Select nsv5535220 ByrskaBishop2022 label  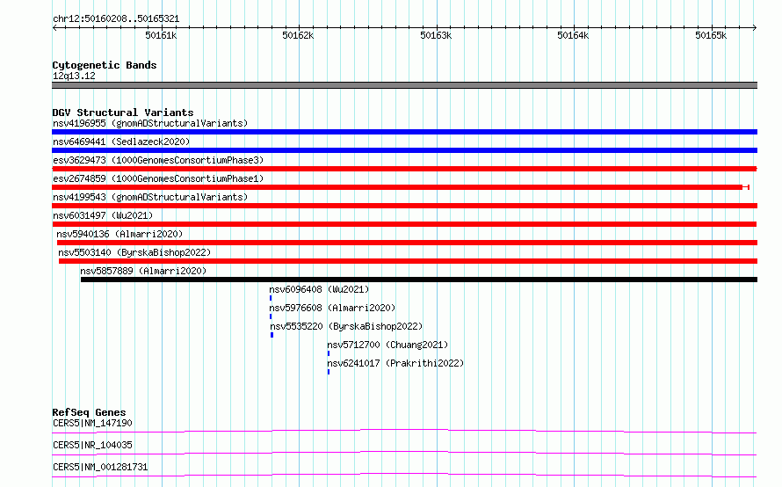pos(346,326)
